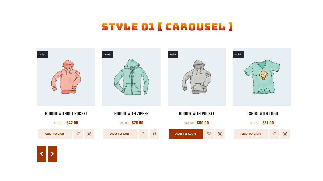Viewport: 323px width, 181px height.
Task: Add Hoodie Without Pocket to cart
Action: coord(55,134)
